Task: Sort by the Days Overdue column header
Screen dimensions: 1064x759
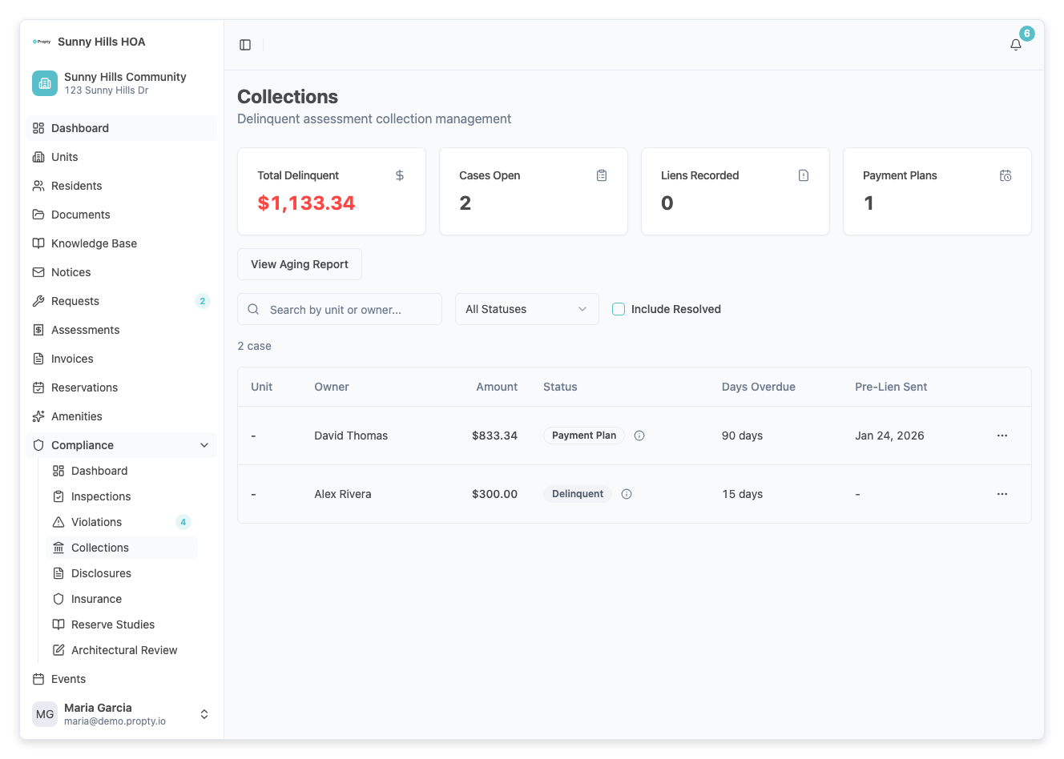Action: pyautogui.click(x=758, y=387)
